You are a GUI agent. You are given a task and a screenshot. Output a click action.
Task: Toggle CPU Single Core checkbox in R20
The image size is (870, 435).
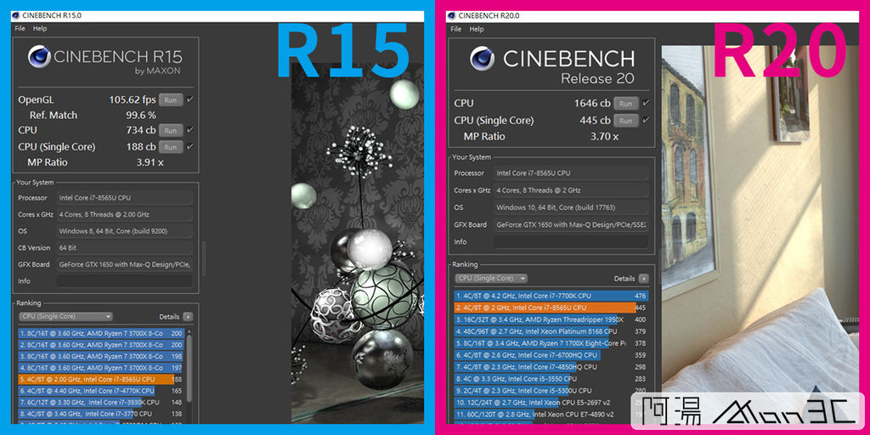(x=646, y=120)
